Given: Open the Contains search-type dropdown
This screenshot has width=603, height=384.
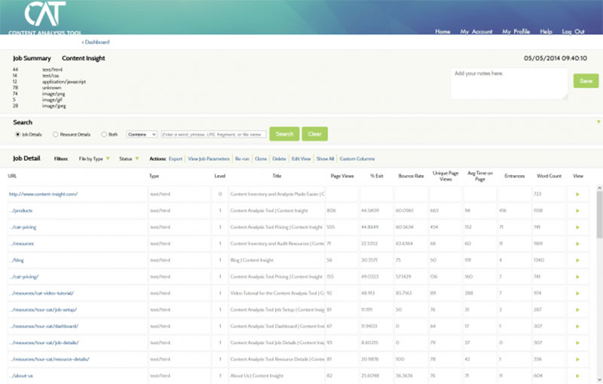Looking at the screenshot, I should (142, 134).
